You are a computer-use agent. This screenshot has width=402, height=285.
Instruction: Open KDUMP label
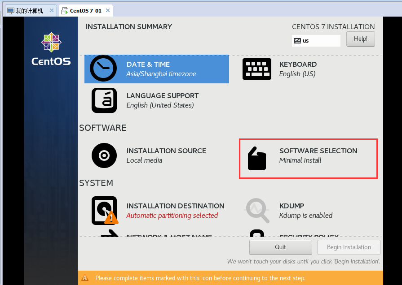point(292,206)
